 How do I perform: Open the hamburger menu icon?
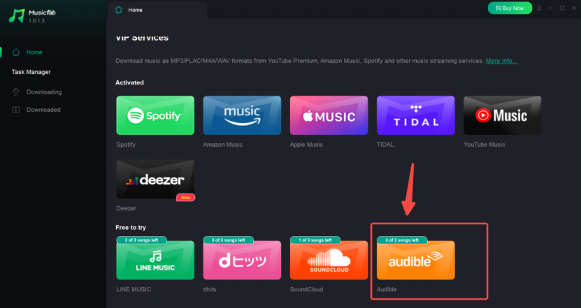(x=539, y=8)
